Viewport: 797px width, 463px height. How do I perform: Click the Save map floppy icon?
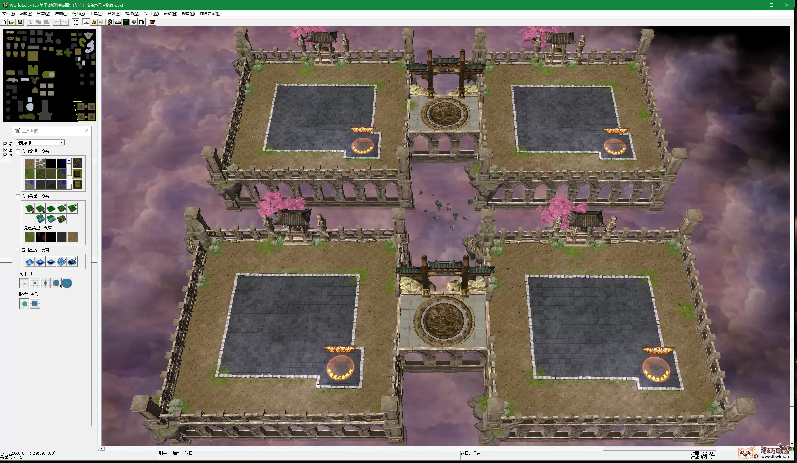click(x=20, y=22)
